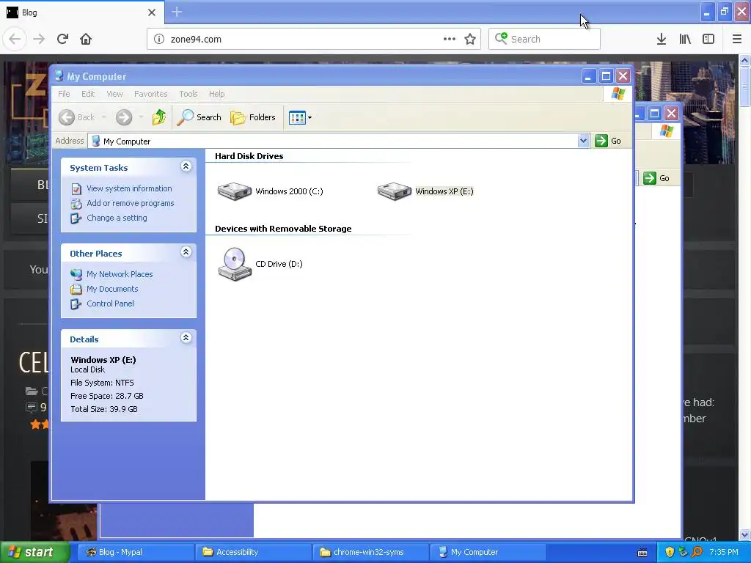Select the Windows XP (E:) drive icon
Image resolution: width=751 pixels, height=563 pixels.
point(394,191)
